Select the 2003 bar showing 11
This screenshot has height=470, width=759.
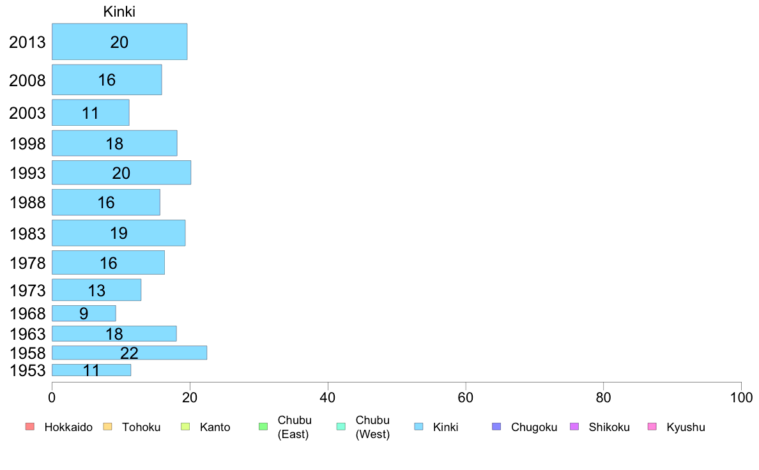tap(91, 113)
